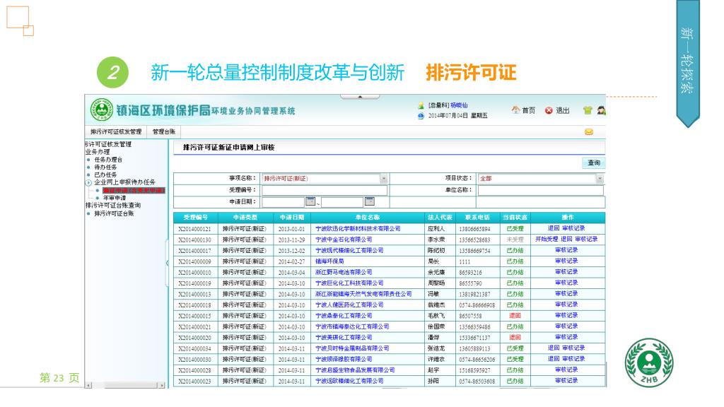Click cell X2014000009

click(x=195, y=261)
